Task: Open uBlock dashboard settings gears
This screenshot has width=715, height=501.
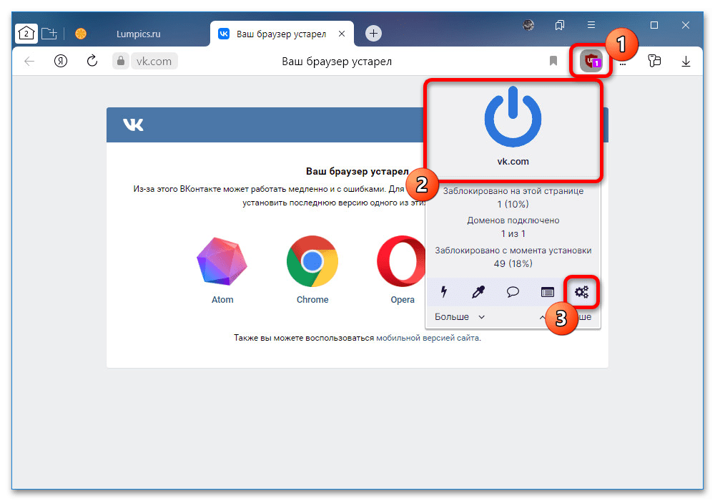Action: [581, 291]
